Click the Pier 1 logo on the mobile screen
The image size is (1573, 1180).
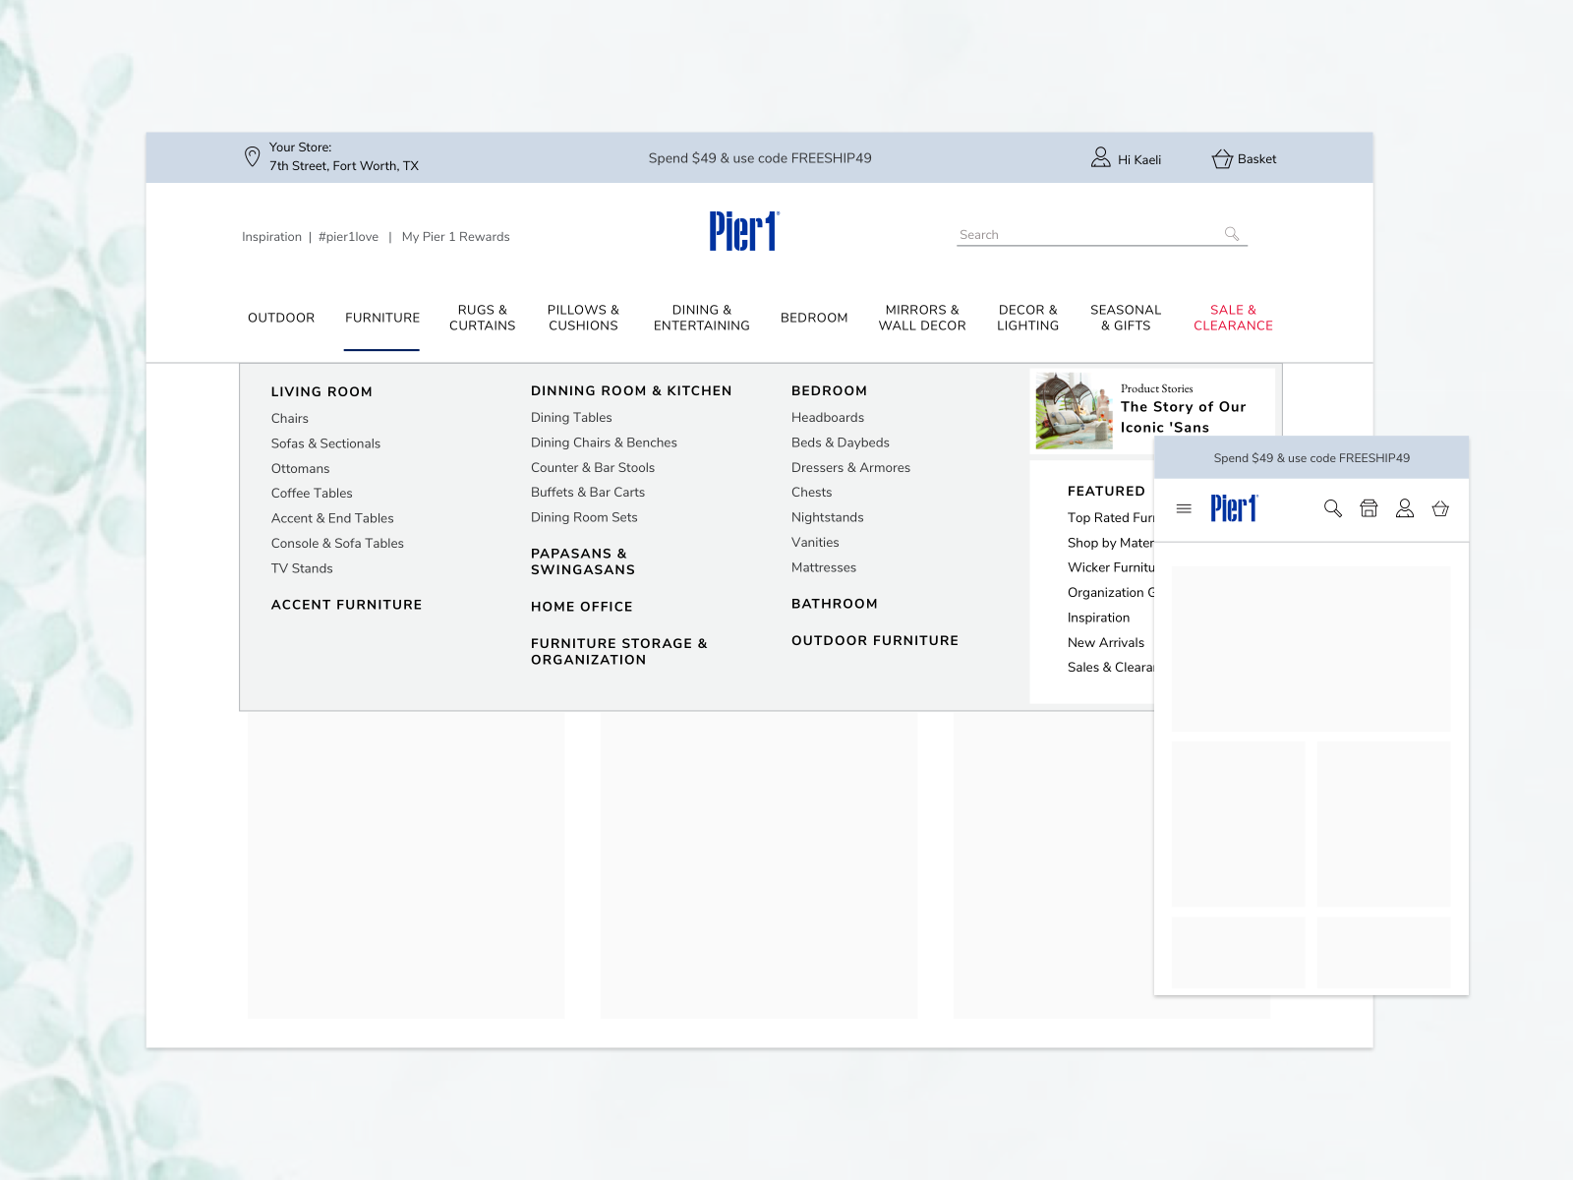[x=1233, y=508]
